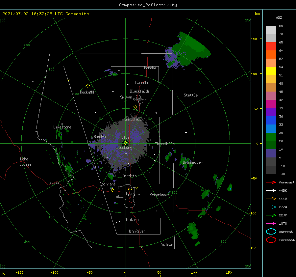Select the blue 33-36 dBZ swatch

[271, 120]
